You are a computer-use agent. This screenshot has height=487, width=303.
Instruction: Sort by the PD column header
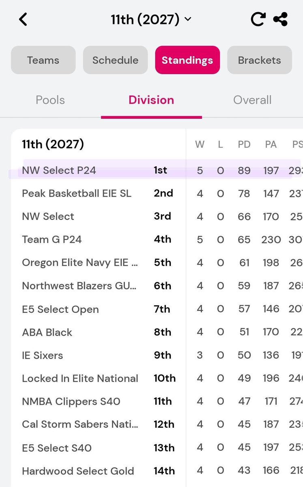pos(244,144)
